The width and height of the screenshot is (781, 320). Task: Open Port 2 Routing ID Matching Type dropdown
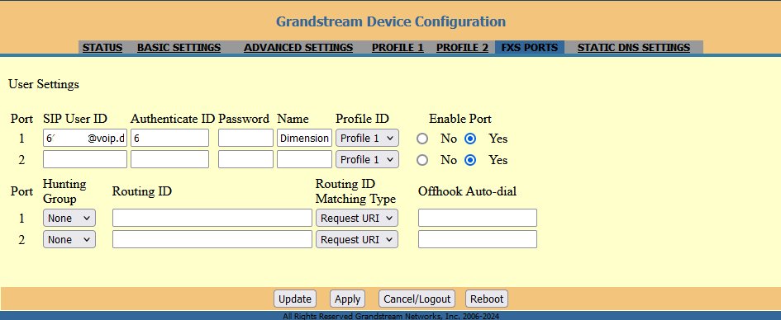[x=357, y=239]
